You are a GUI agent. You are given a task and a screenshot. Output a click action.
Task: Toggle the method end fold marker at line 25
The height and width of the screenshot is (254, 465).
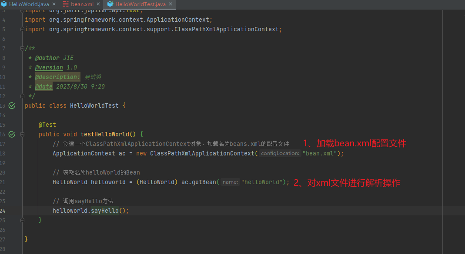[22, 220]
